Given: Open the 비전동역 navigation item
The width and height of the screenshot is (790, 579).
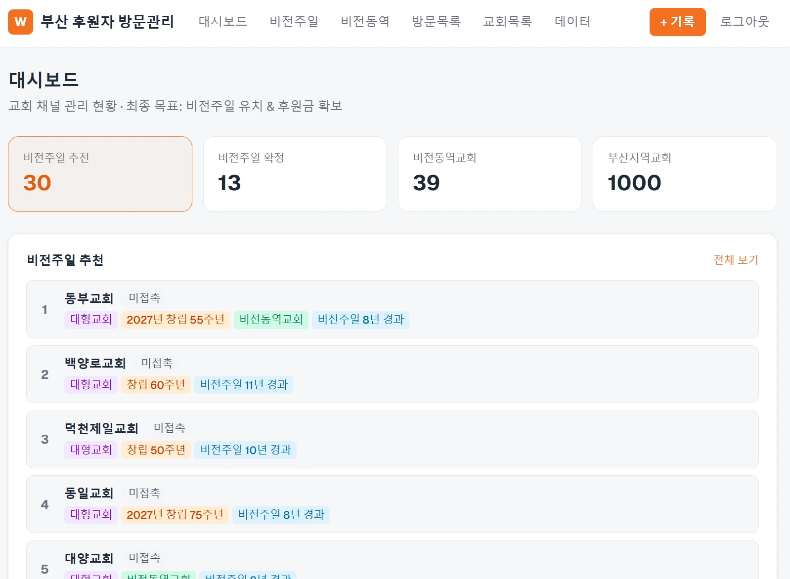Looking at the screenshot, I should pyautogui.click(x=365, y=21).
